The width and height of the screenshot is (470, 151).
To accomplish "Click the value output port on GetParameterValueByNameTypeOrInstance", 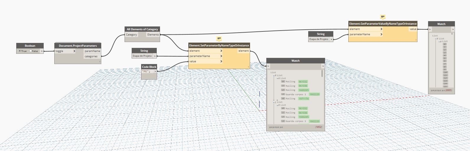I will pyautogui.click(x=413, y=29).
